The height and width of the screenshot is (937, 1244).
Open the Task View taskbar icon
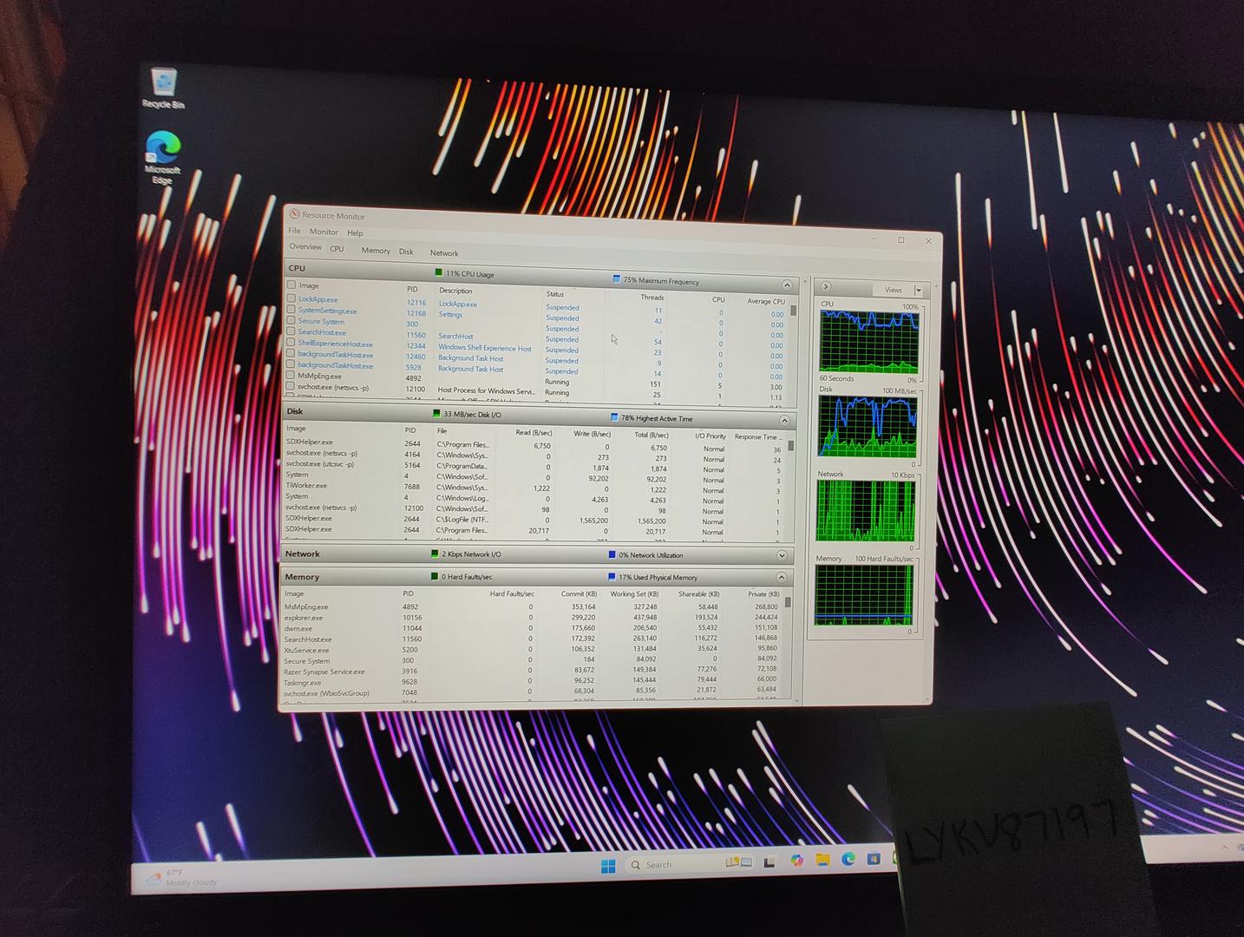click(x=769, y=862)
